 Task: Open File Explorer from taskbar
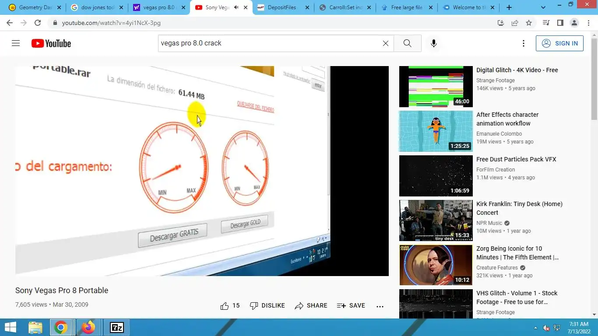point(35,327)
